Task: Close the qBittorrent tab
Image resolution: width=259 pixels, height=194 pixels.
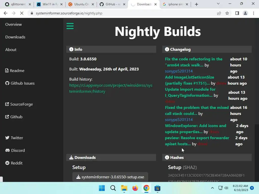Action: pyautogui.click(x=30, y=5)
